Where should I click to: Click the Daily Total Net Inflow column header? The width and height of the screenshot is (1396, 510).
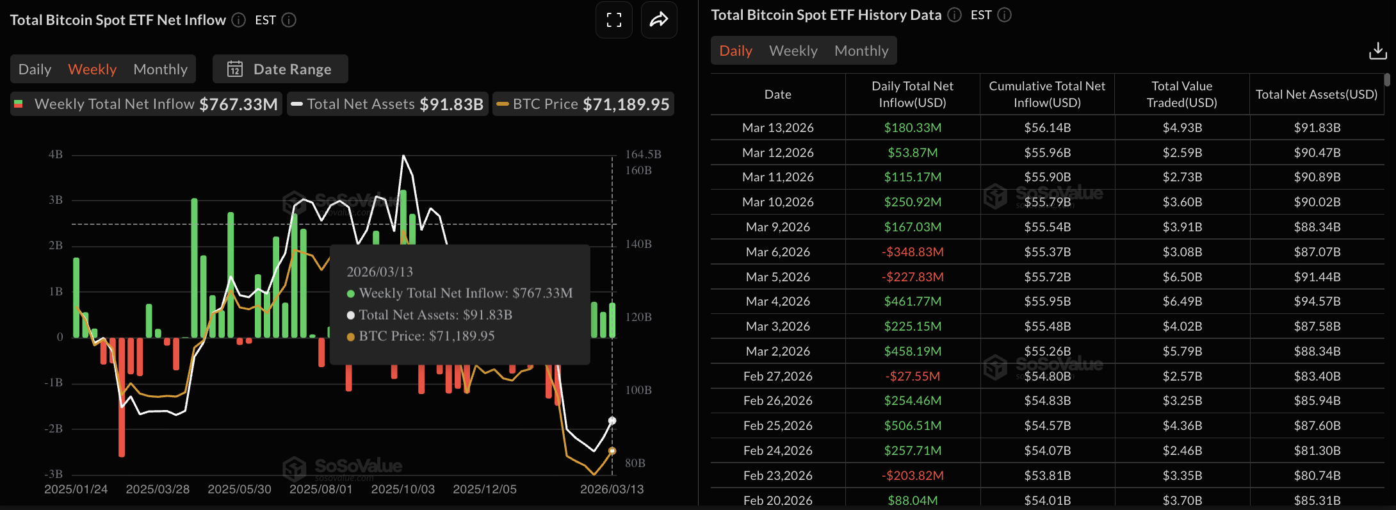coord(913,94)
